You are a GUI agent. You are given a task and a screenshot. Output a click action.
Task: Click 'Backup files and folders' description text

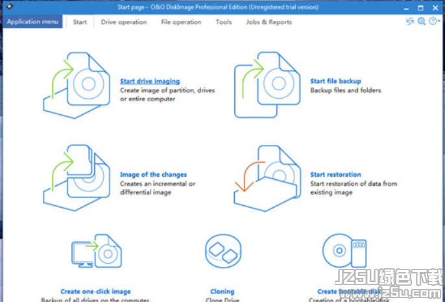tap(346, 90)
